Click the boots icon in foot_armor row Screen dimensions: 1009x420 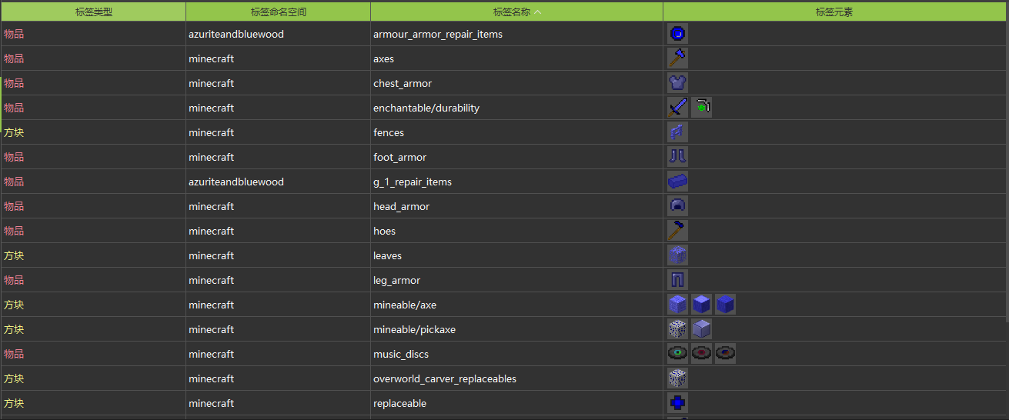(x=677, y=157)
